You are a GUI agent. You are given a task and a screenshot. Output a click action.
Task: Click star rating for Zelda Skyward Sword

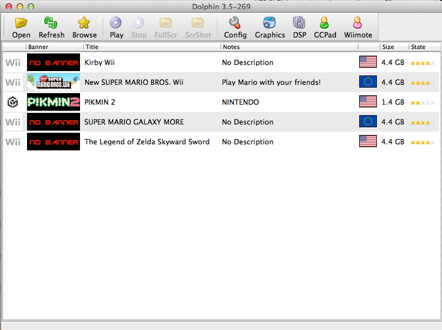click(423, 142)
